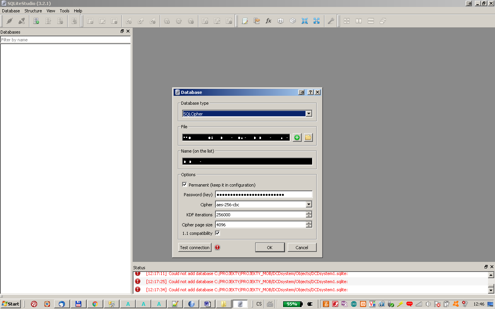Click the Delete table toolbar icon
Image resolution: width=495 pixels, height=309 pixels.
coord(114,21)
